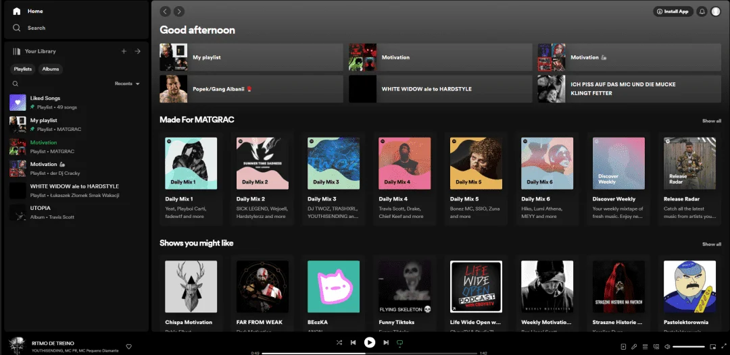This screenshot has width=730, height=355.
Task: Open ICH PISS AUF DAS MIC card
Action: 629,89
